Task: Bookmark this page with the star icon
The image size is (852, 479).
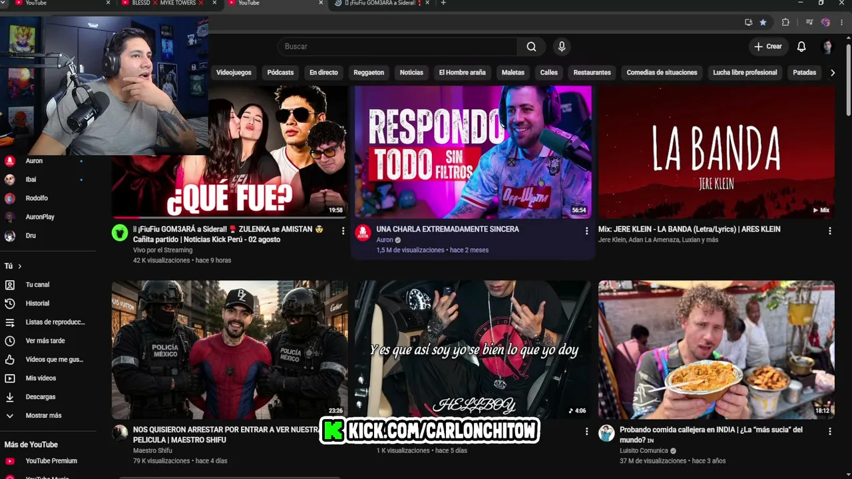Action: tap(763, 22)
